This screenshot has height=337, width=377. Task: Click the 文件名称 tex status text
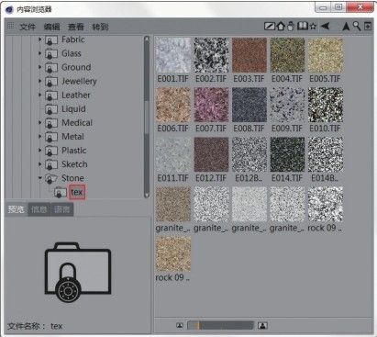35,326
